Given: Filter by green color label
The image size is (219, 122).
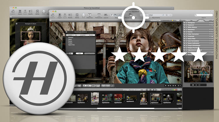Looking at the screenshot, I should [x=173, y=90].
